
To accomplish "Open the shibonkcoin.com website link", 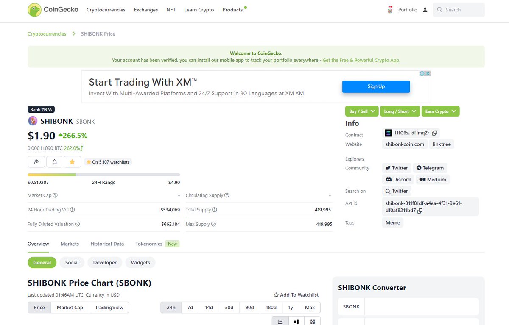I will (405, 144).
